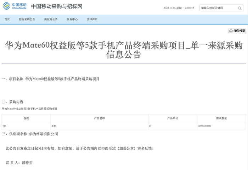Screen dimensions: 248x170
Task: Select the 包1 table cell
Action: tap(26, 126)
